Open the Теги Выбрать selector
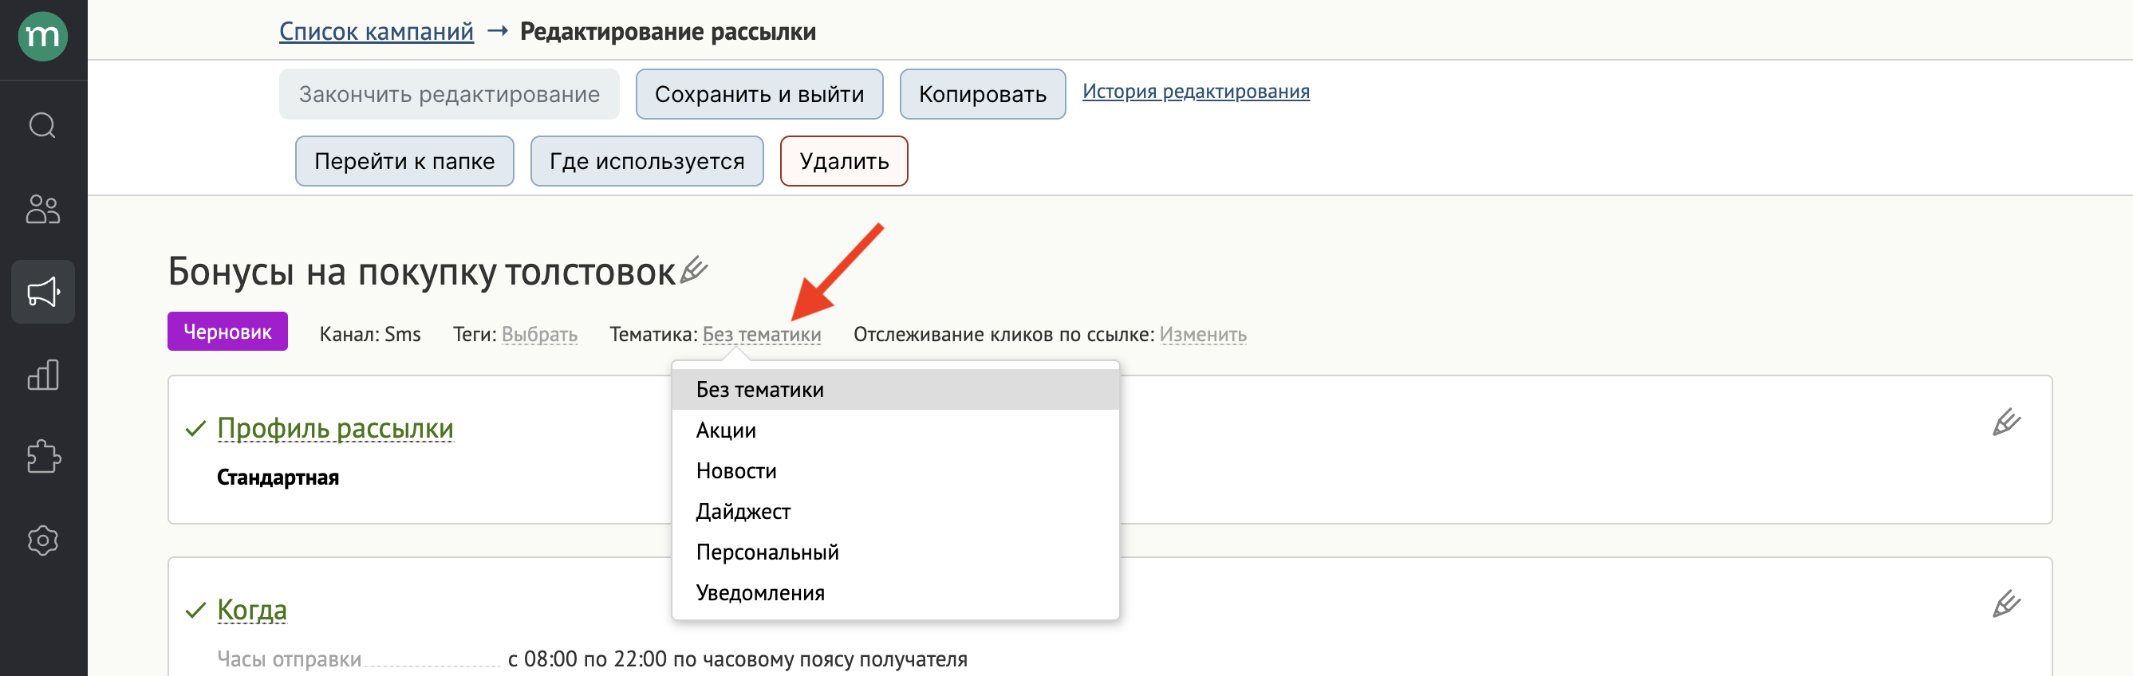The image size is (2133, 676). [x=540, y=334]
